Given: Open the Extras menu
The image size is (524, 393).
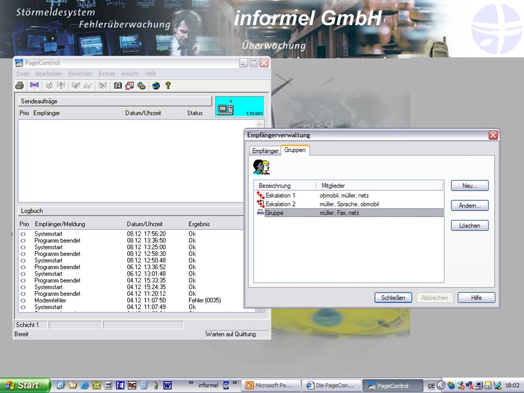Looking at the screenshot, I should (106, 74).
